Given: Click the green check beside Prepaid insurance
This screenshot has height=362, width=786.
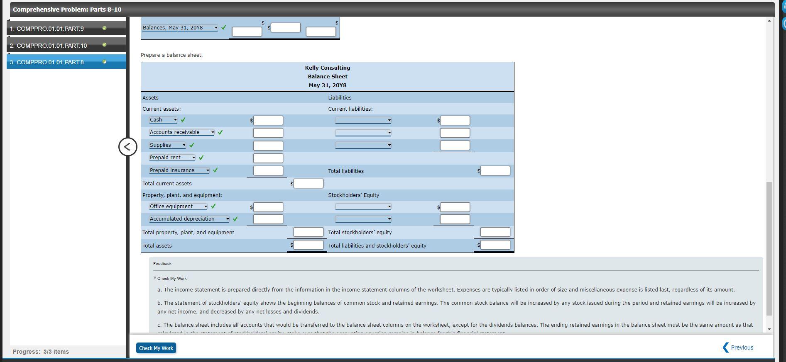Looking at the screenshot, I should coord(215,170).
